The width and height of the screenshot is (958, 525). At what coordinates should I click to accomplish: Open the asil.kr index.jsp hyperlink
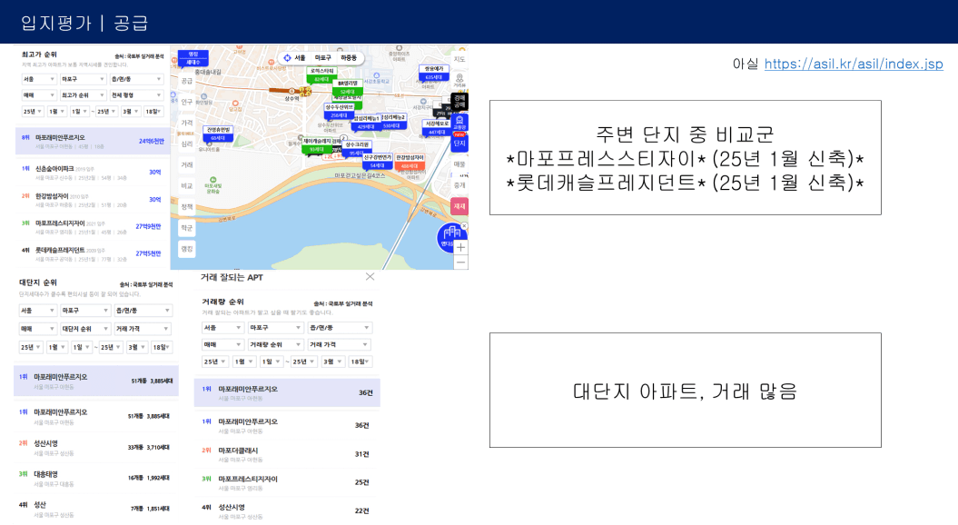tap(854, 64)
